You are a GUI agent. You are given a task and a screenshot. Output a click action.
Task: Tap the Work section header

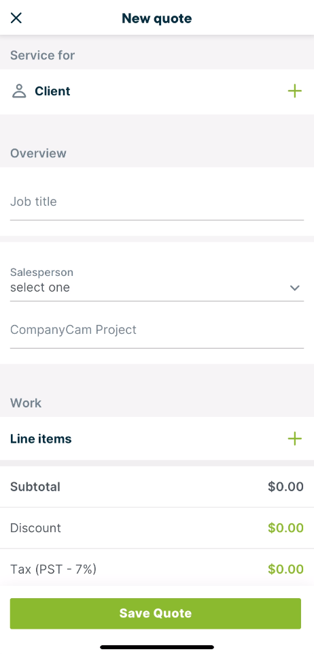tap(26, 403)
